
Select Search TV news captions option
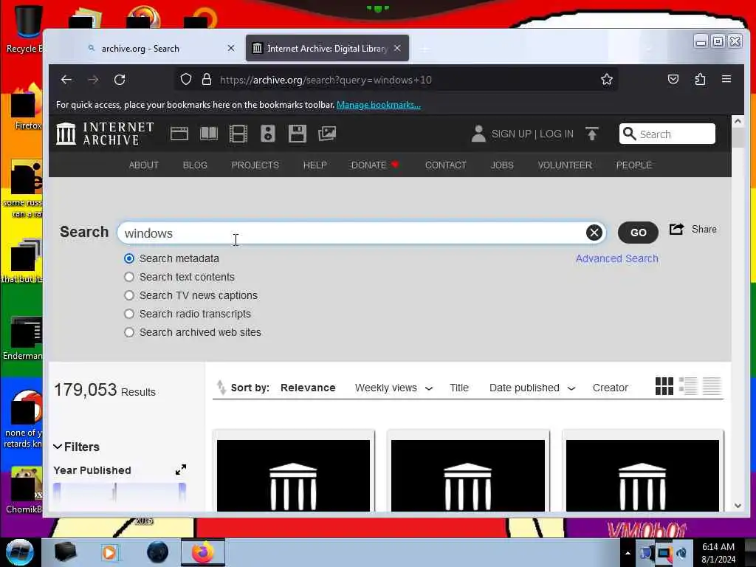[x=129, y=295]
